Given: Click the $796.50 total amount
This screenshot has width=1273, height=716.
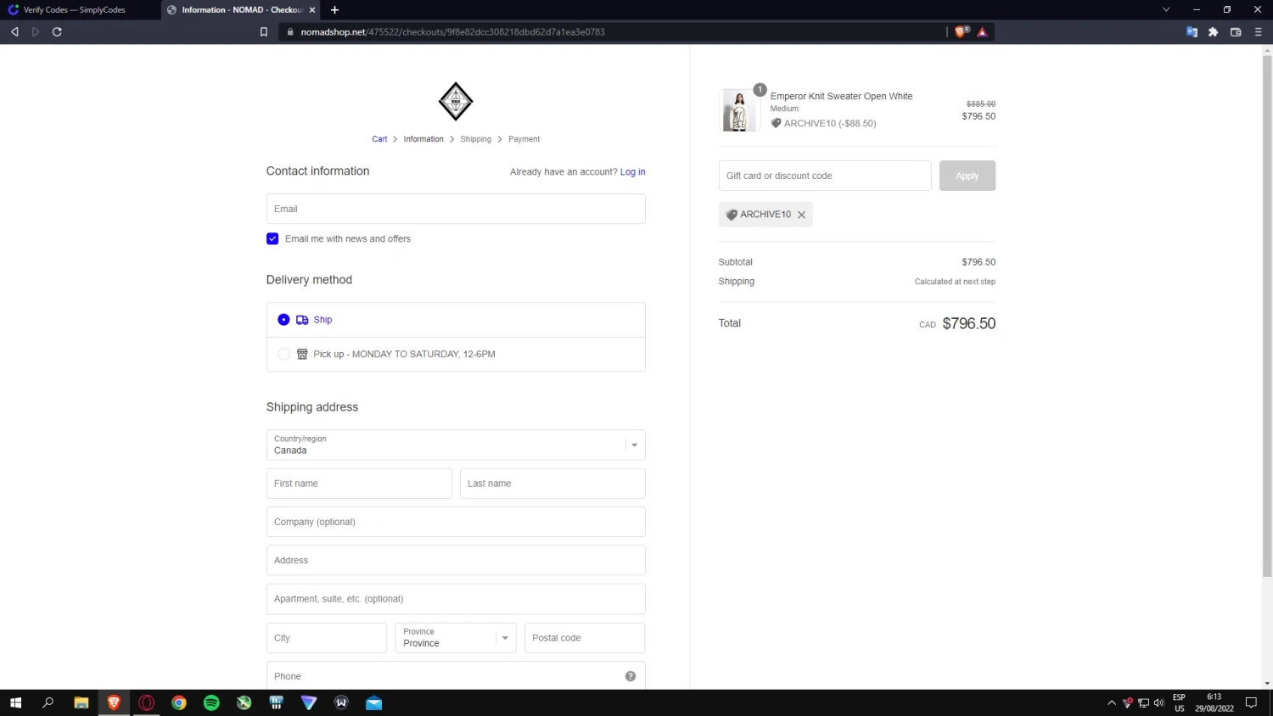Looking at the screenshot, I should point(969,323).
